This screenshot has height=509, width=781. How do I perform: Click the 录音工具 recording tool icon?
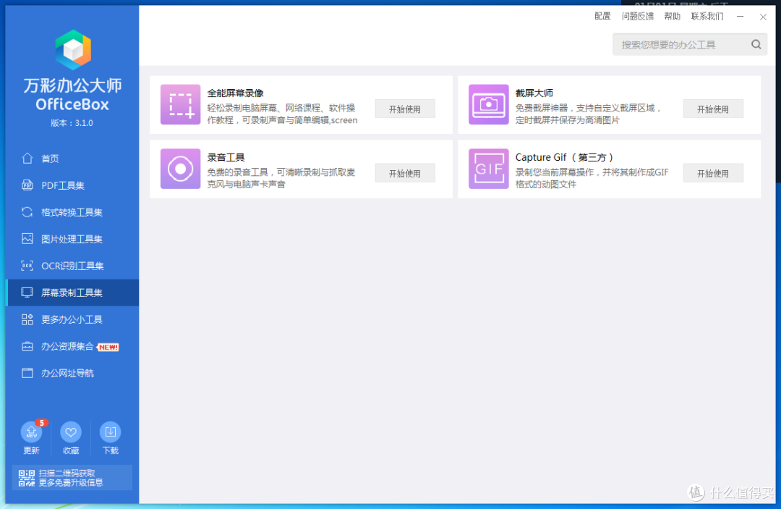coord(180,169)
